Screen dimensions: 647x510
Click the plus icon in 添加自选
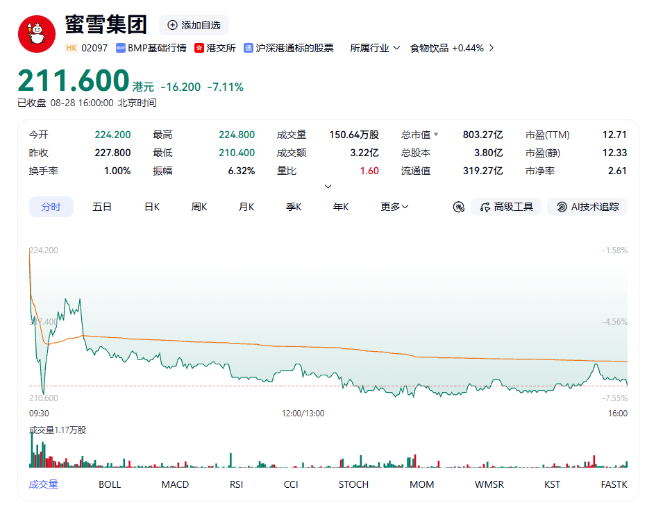click(172, 25)
